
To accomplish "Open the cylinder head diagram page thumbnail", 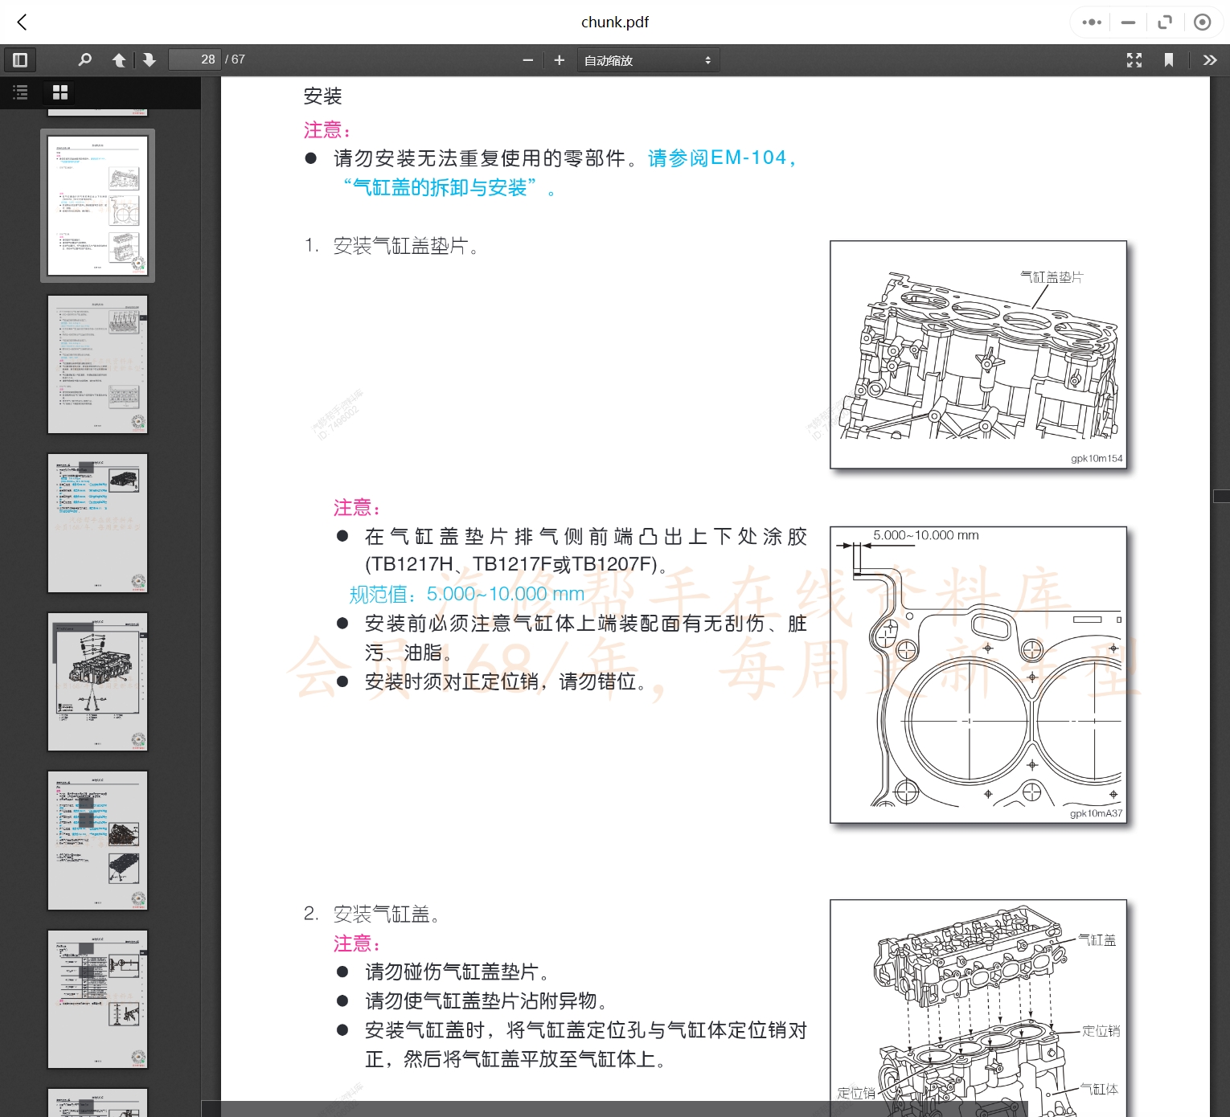I will (97, 681).
